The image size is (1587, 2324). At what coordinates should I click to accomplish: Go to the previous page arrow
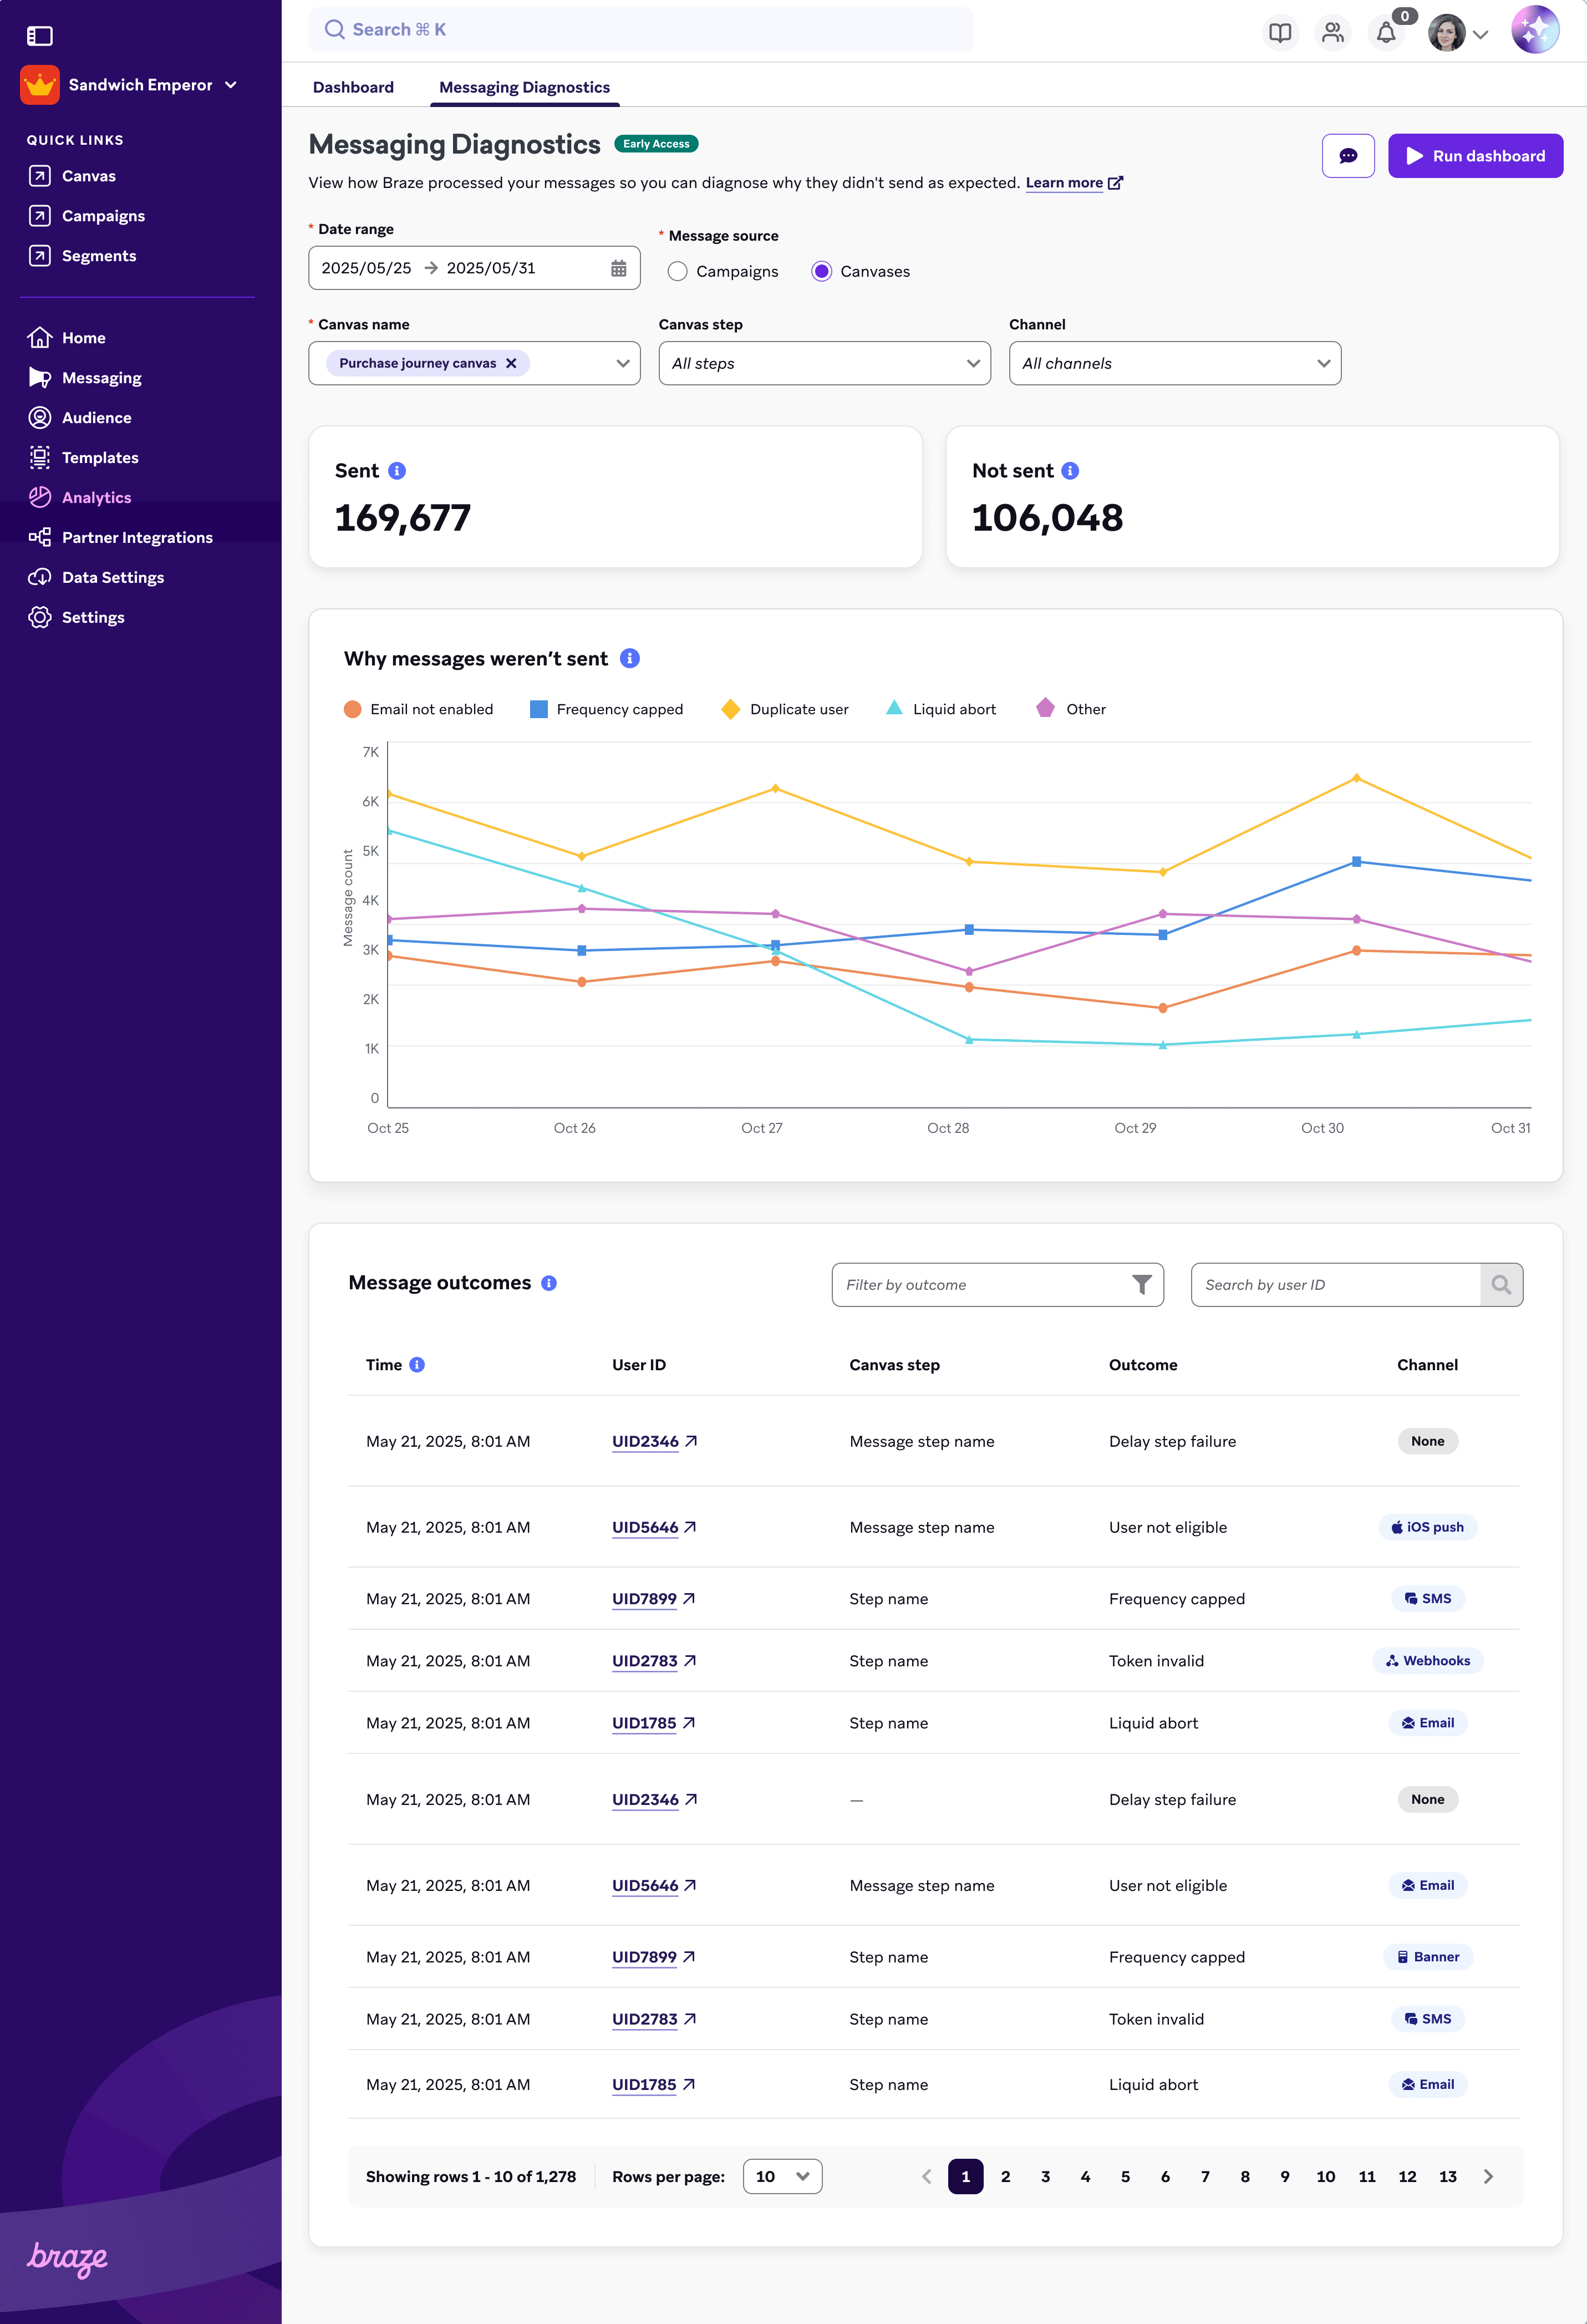click(x=926, y=2177)
